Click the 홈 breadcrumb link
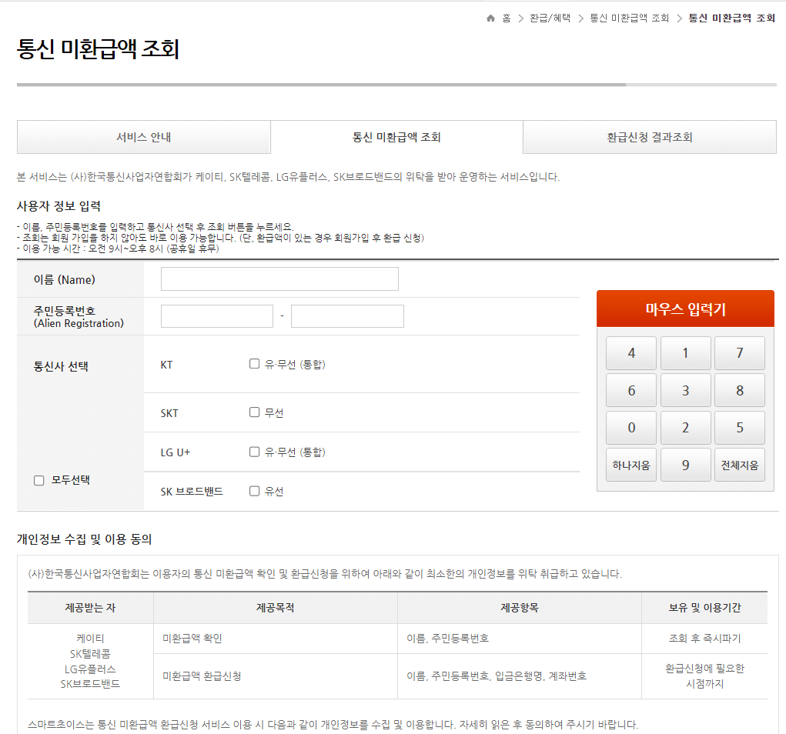The image size is (786, 734). click(x=506, y=17)
